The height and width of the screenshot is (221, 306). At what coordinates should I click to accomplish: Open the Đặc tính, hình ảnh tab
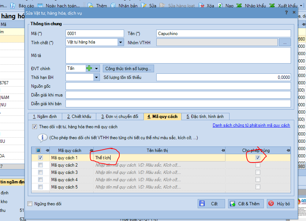[x=205, y=117]
